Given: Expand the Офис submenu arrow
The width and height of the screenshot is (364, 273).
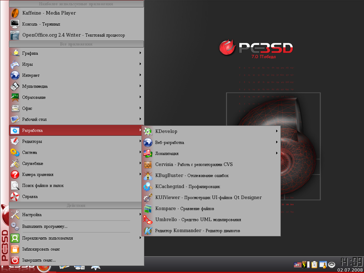Looking at the screenshot, I should click(x=140, y=108).
